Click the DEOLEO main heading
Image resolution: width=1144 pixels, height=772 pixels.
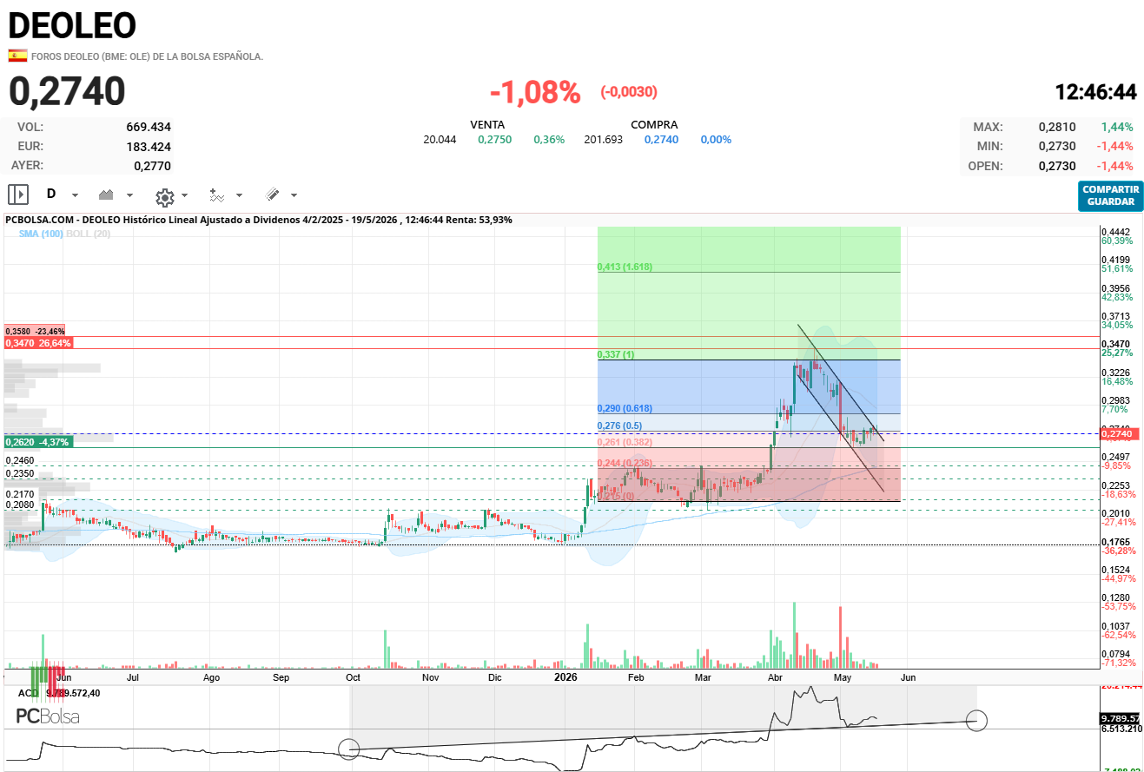click(72, 26)
